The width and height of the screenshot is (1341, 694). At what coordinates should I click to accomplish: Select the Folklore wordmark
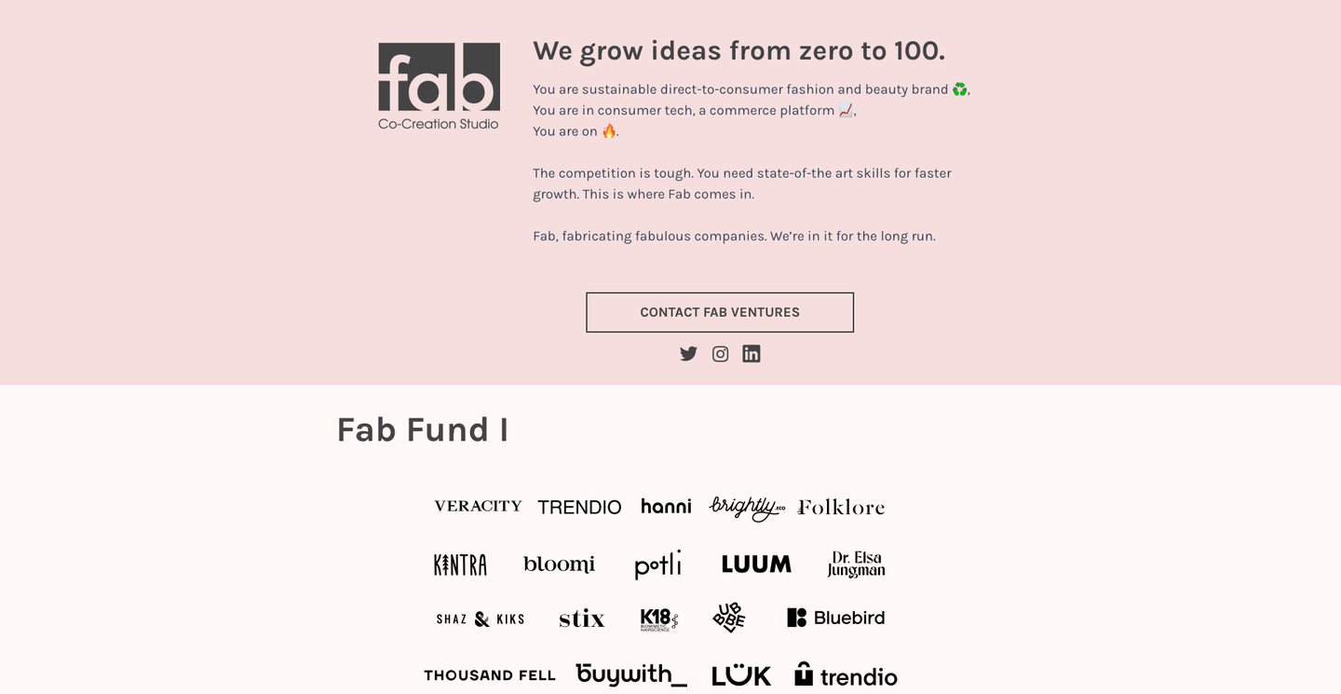click(x=841, y=508)
